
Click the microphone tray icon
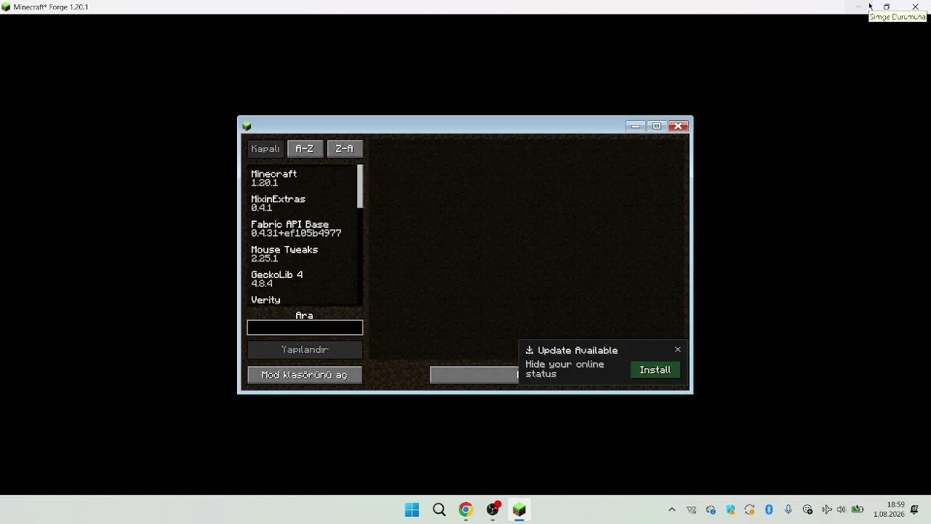click(x=788, y=510)
